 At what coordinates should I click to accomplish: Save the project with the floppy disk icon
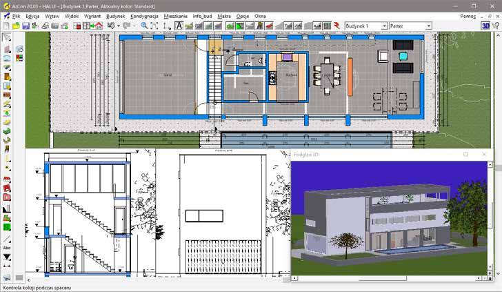coord(26,26)
